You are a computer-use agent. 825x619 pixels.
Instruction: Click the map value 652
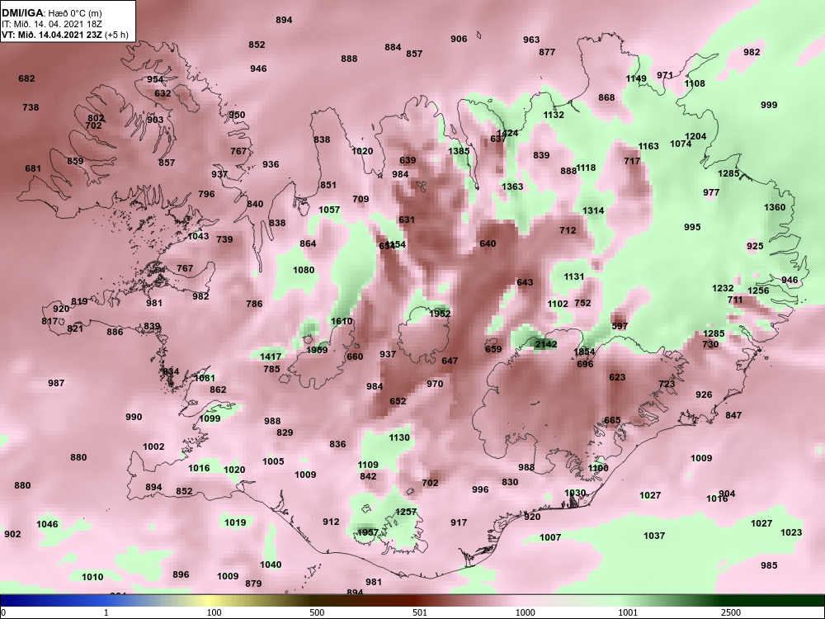click(x=398, y=401)
